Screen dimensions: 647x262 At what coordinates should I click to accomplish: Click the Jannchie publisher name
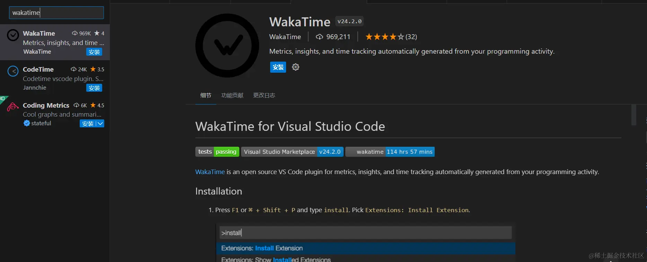pyautogui.click(x=35, y=88)
